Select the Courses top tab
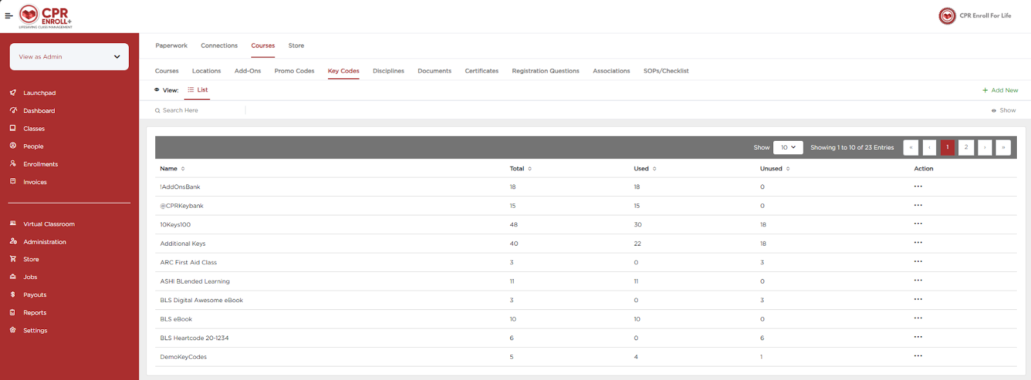 (263, 46)
